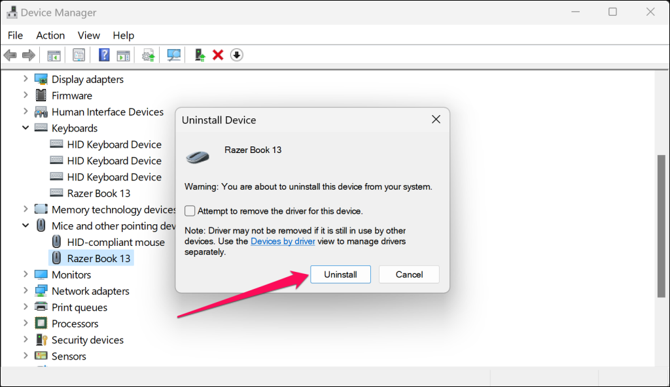Collapse the Keyboards category
The height and width of the screenshot is (387, 670).
(26, 128)
